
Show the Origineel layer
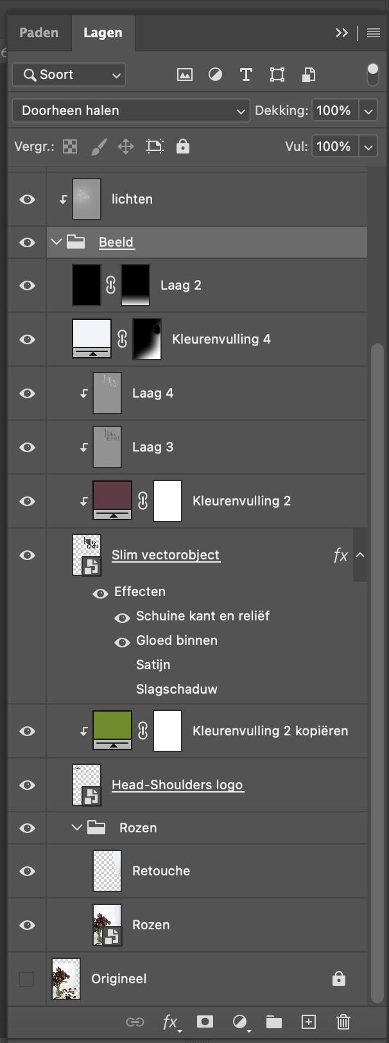click(26, 979)
